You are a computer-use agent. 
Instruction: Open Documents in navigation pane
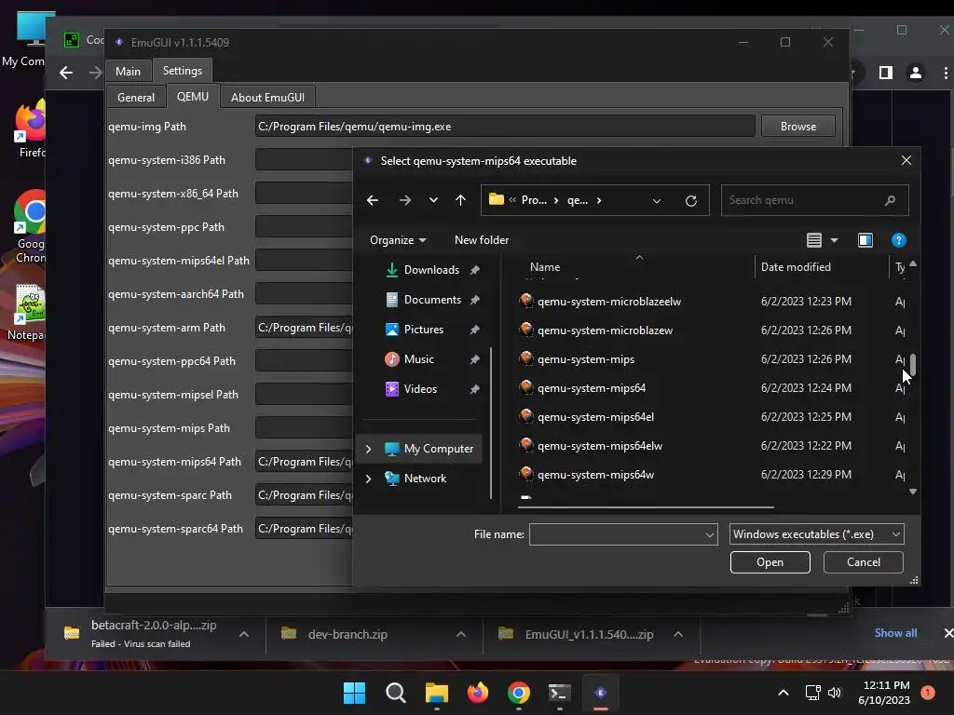pos(432,300)
